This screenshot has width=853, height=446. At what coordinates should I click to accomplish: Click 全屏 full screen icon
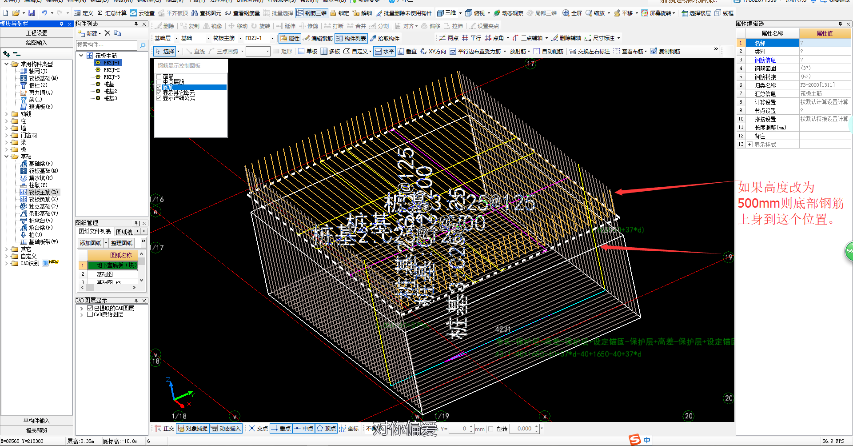pyautogui.click(x=566, y=13)
